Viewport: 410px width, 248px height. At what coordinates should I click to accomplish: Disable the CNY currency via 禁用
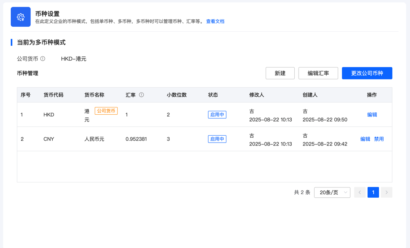pos(379,139)
